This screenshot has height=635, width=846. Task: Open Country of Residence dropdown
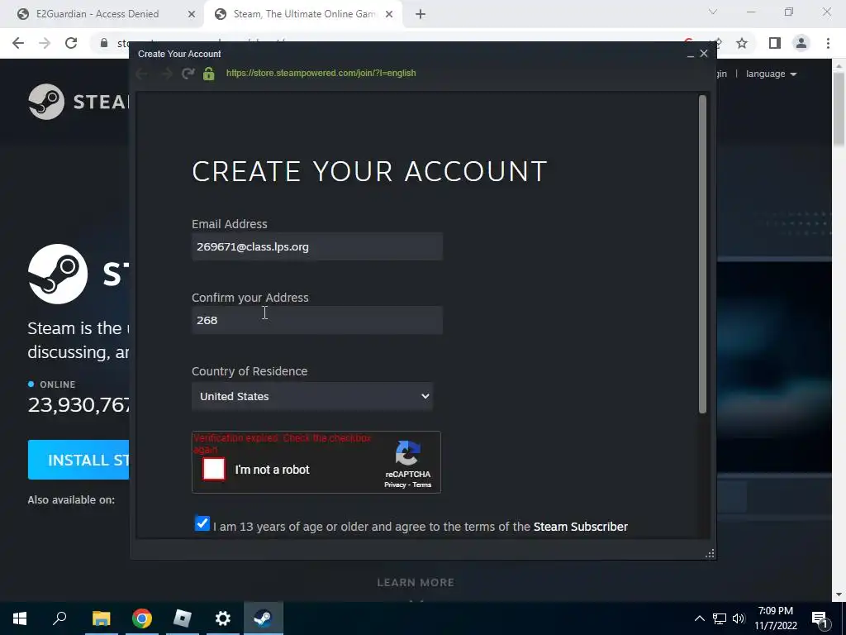click(312, 396)
